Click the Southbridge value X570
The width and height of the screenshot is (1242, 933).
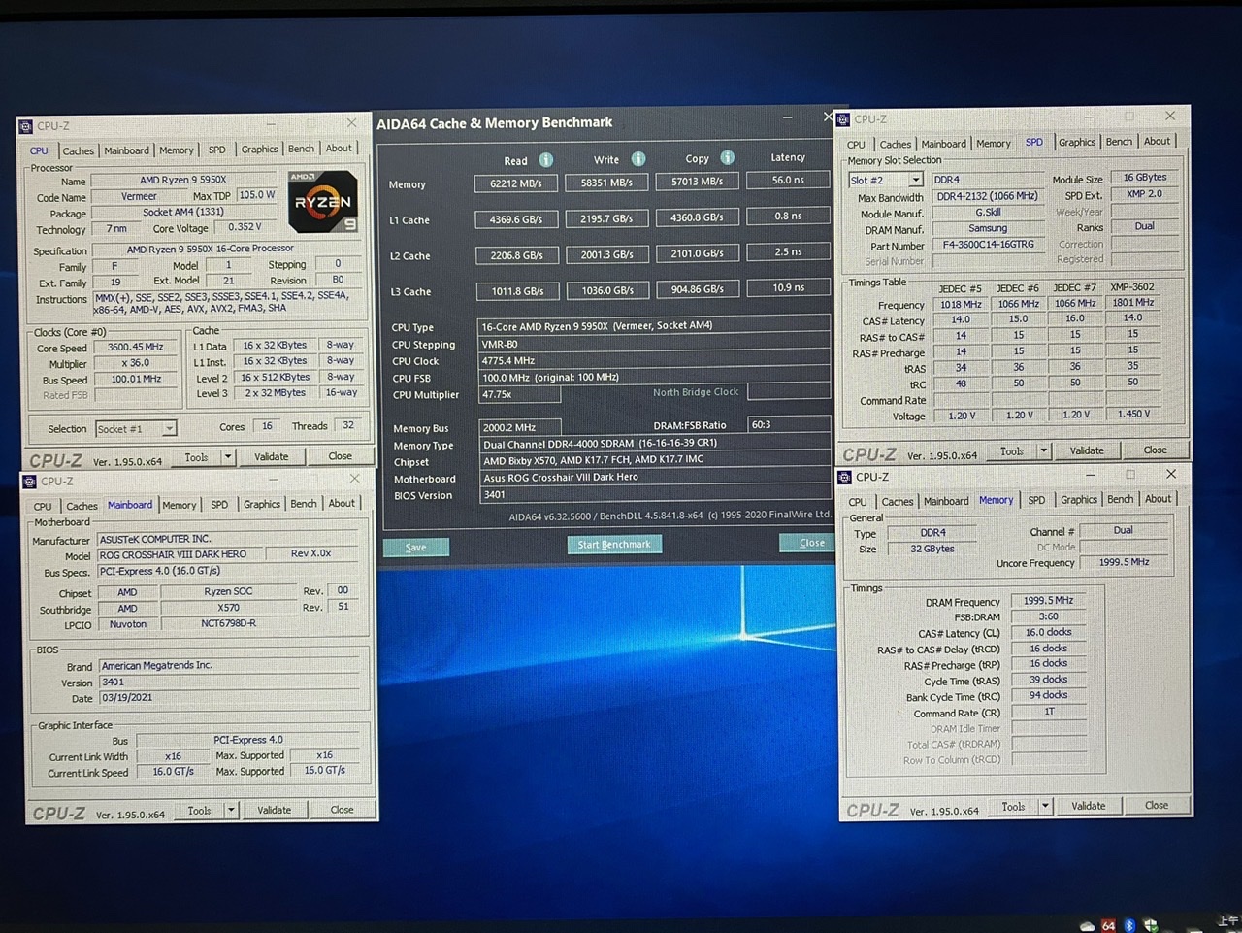[228, 608]
